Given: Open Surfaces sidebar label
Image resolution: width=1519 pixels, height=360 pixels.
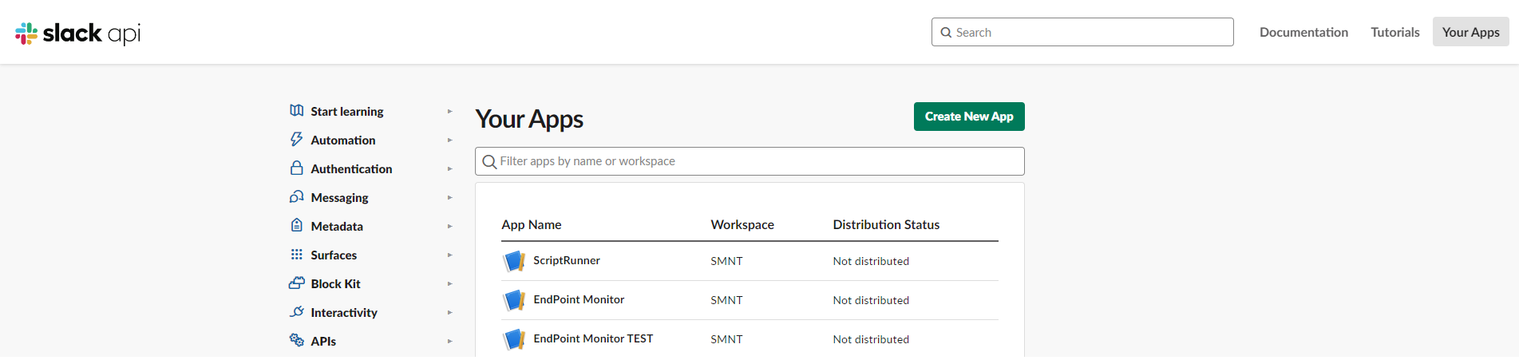Looking at the screenshot, I should tap(334, 255).
